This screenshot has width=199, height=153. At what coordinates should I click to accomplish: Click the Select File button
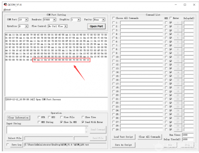[x=15, y=138]
